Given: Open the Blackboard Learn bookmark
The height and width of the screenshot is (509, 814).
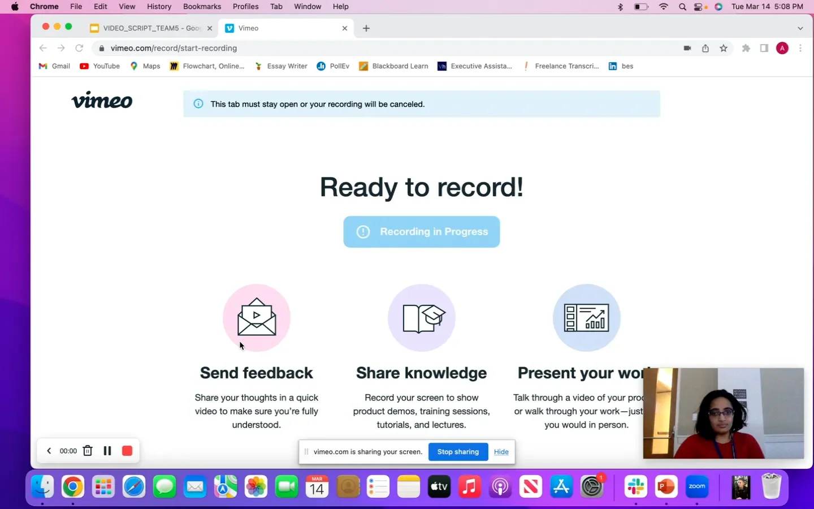Looking at the screenshot, I should pos(393,66).
